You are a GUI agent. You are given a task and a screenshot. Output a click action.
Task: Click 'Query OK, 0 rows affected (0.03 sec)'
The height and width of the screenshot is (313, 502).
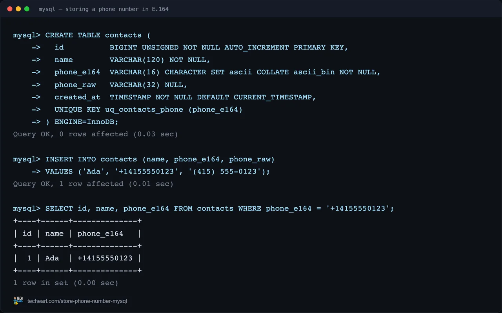coord(95,134)
